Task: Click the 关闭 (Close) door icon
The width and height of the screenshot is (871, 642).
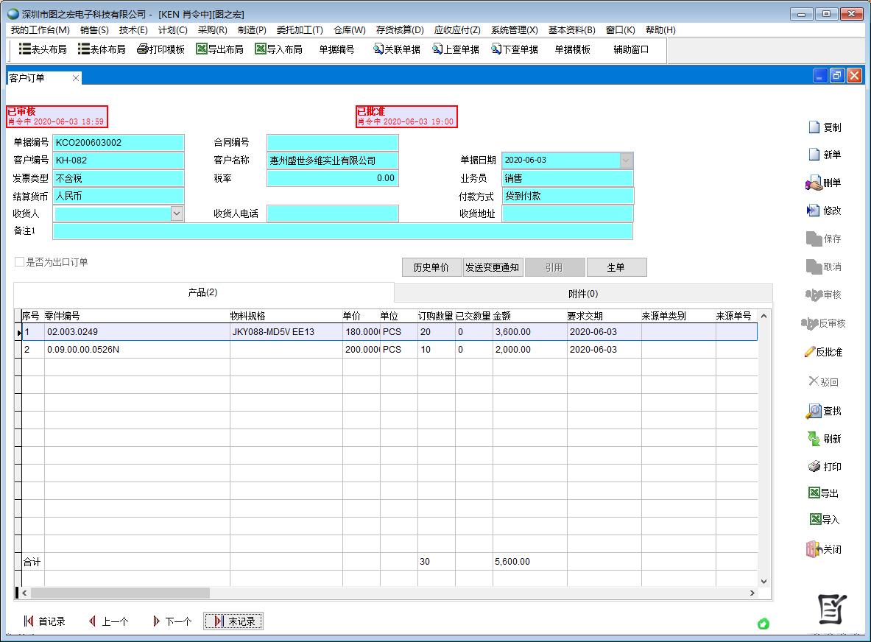Action: coord(814,549)
